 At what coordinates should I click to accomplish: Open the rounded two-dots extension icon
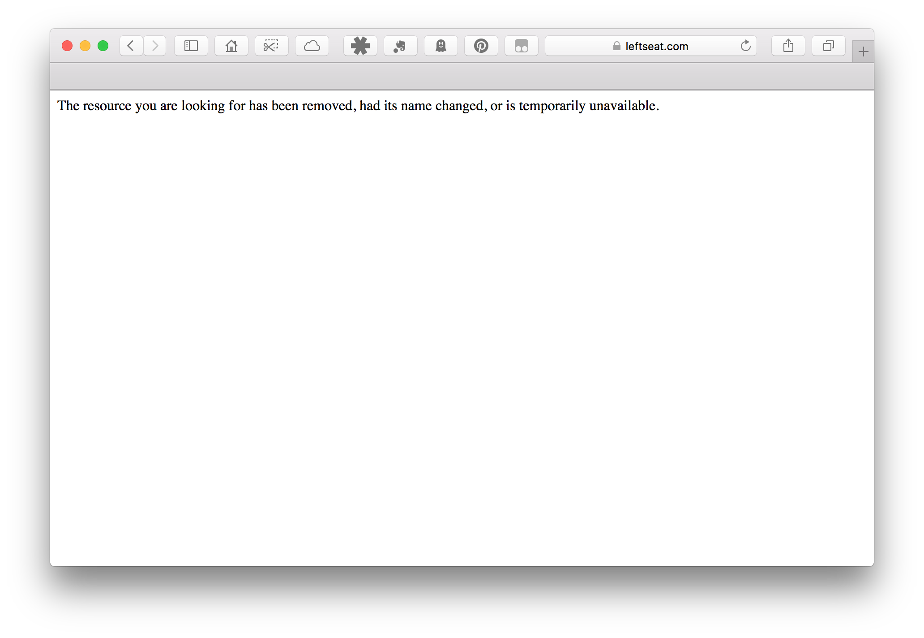point(522,46)
